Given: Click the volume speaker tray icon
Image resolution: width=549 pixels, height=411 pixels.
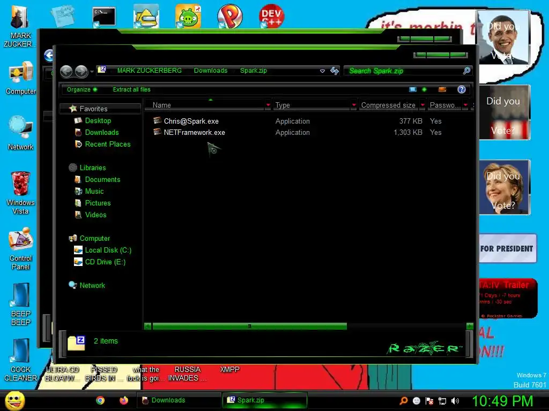Looking at the screenshot, I should [x=455, y=401].
